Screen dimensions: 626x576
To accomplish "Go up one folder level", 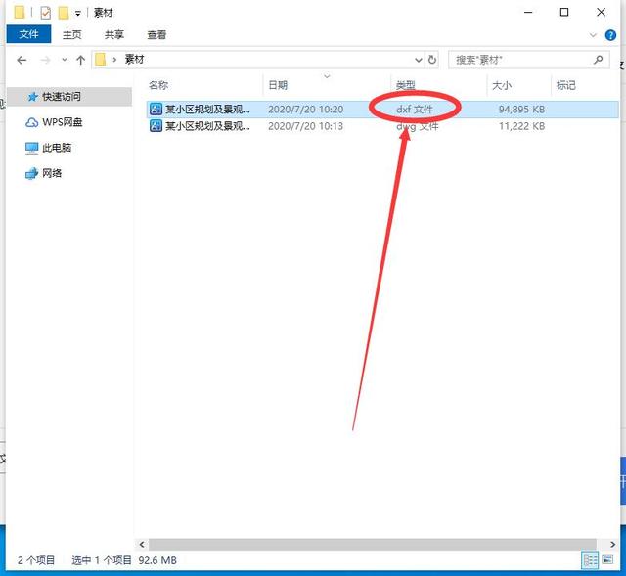I will click(80, 60).
